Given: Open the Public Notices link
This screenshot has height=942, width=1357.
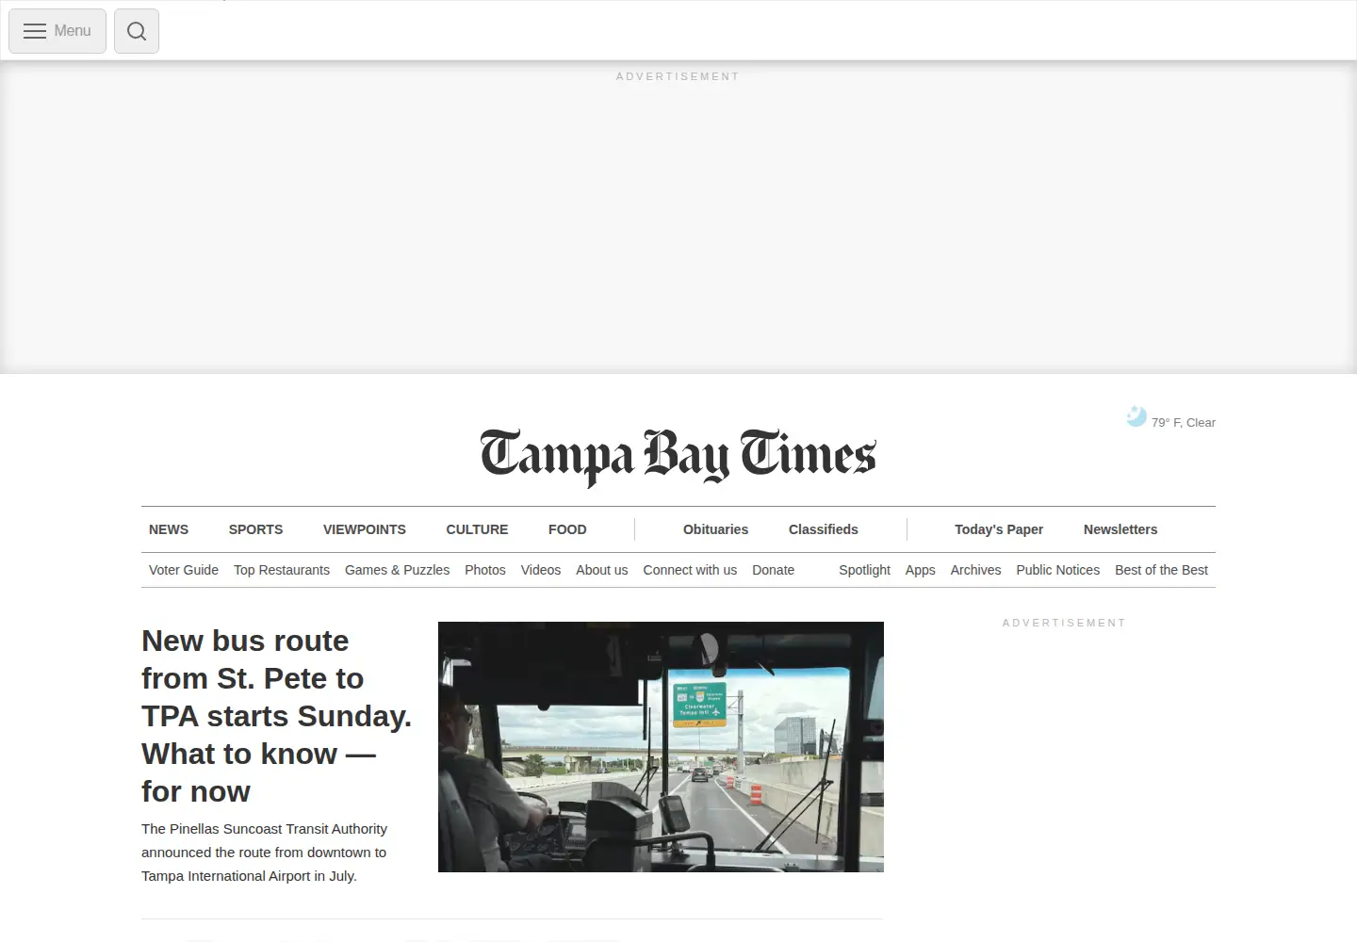Looking at the screenshot, I should pyautogui.click(x=1057, y=570).
